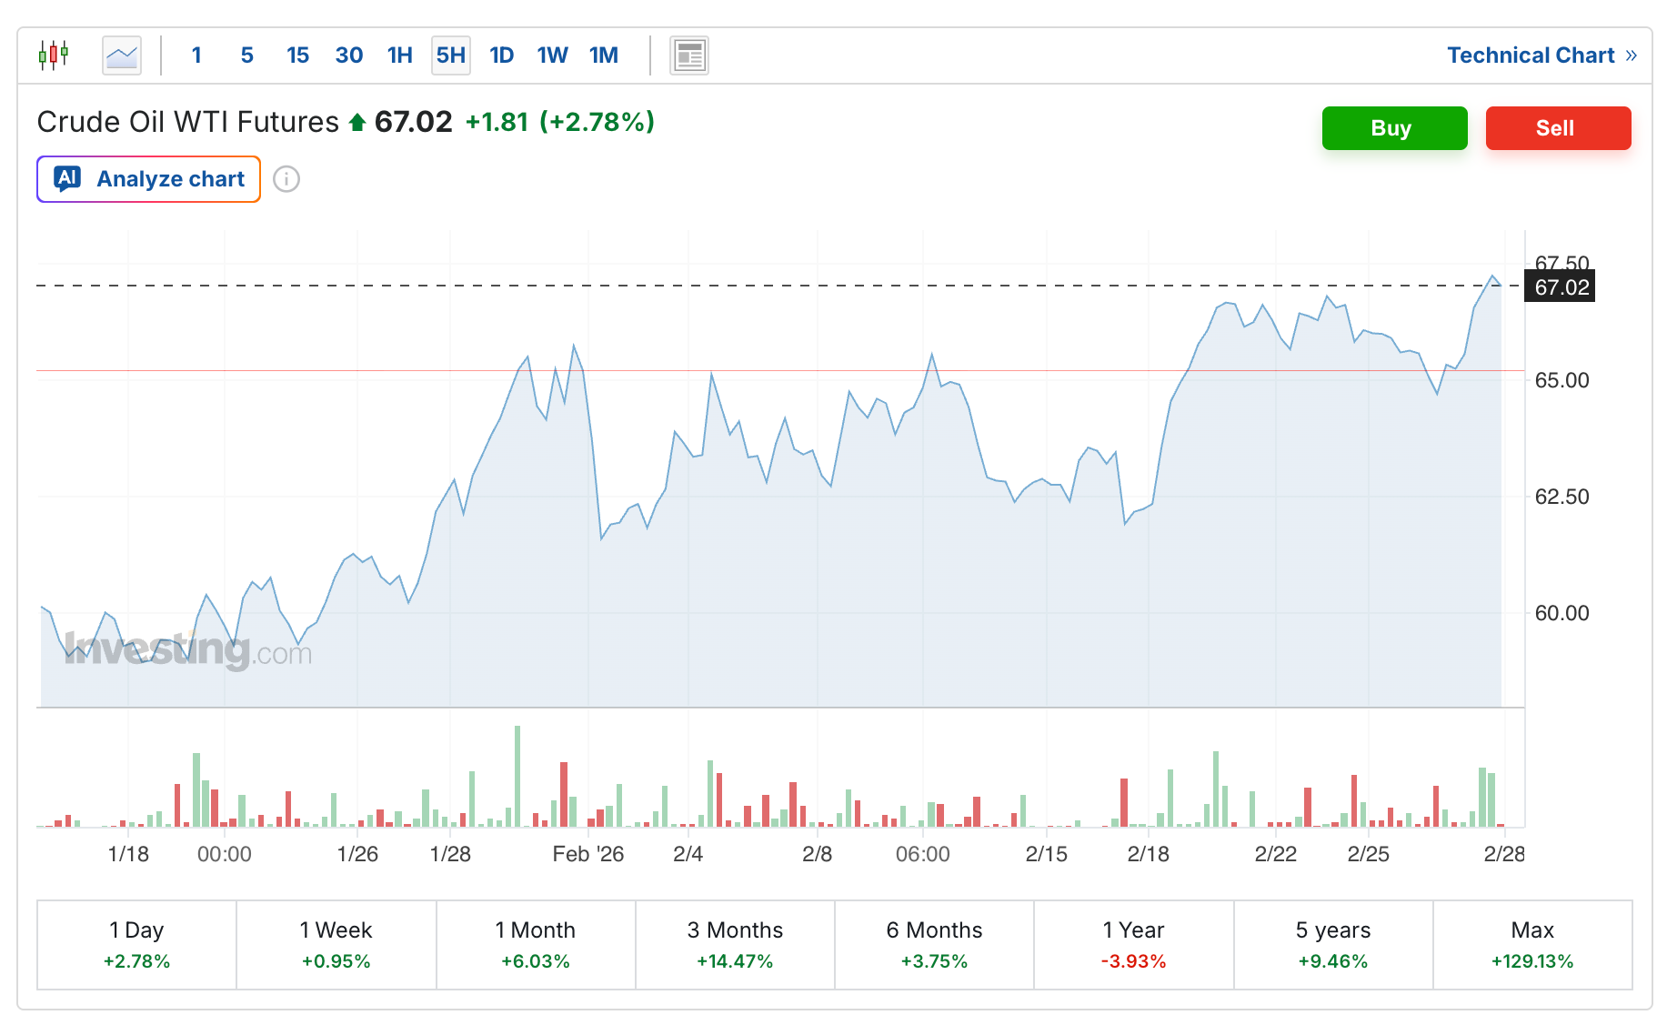Viewport: 1677px width, 1035px height.
Task: Open the news overlay icon
Action: (689, 55)
